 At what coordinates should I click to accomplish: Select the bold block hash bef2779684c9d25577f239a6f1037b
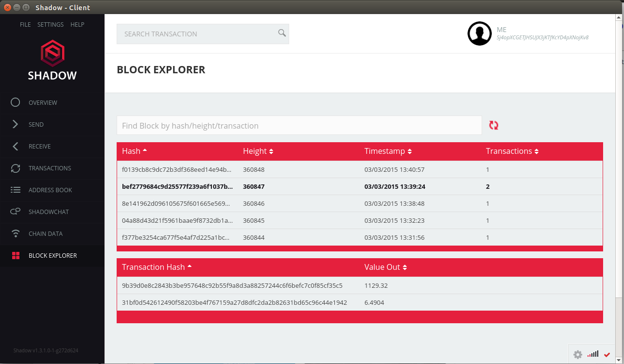[177, 186]
